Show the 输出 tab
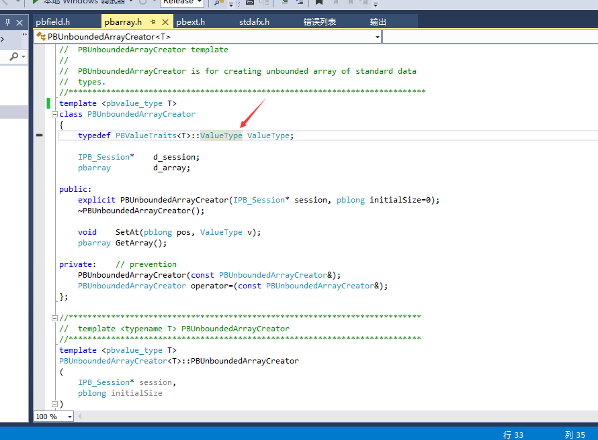Viewport: 598px width, 440px height. tap(378, 22)
